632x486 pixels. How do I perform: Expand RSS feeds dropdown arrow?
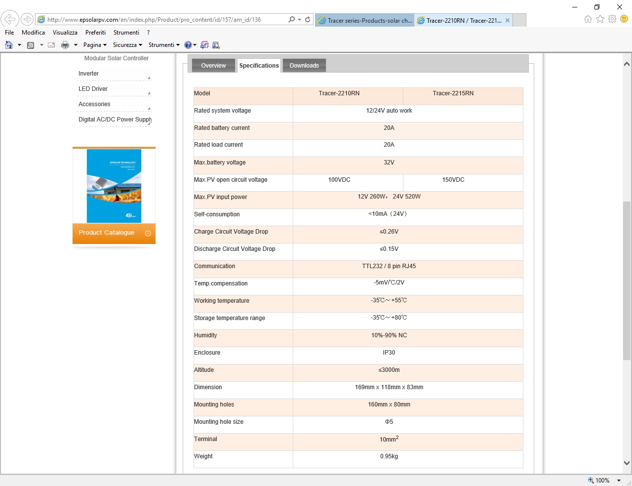(x=41, y=45)
